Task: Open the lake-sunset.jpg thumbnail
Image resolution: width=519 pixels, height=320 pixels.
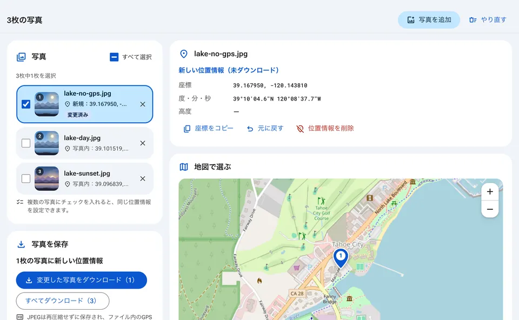Action: pos(46,178)
